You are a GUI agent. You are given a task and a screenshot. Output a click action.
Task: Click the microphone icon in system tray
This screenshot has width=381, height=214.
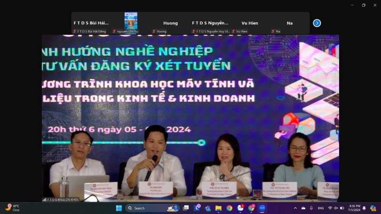click(311, 208)
